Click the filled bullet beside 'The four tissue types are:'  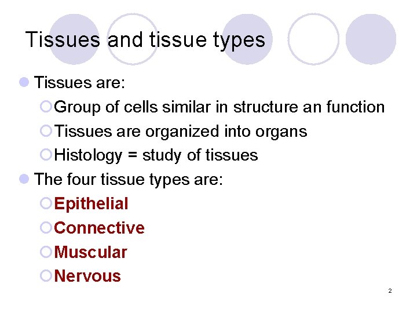click(24, 179)
